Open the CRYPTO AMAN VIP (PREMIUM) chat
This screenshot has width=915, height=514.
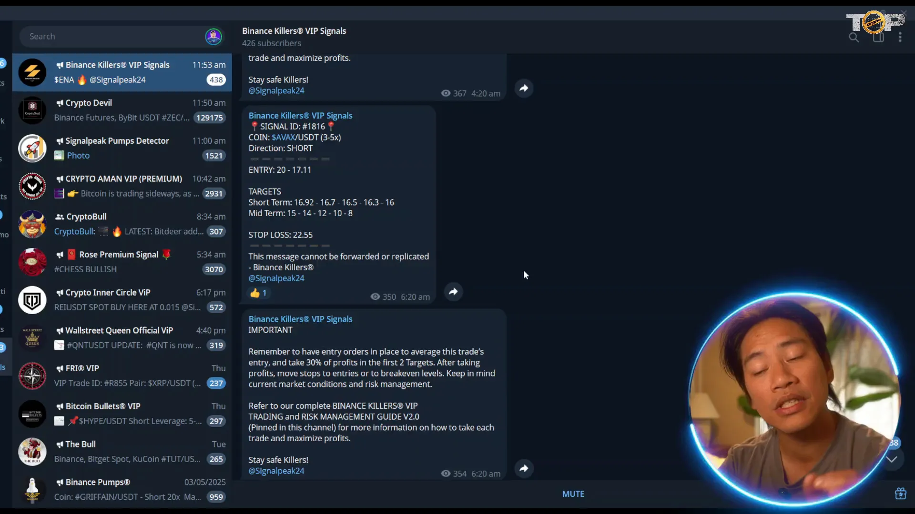122,186
